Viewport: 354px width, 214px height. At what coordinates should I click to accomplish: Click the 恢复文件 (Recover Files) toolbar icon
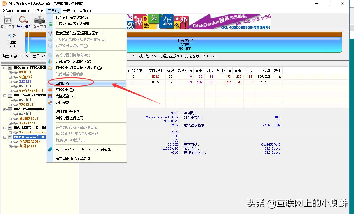pos(39,19)
